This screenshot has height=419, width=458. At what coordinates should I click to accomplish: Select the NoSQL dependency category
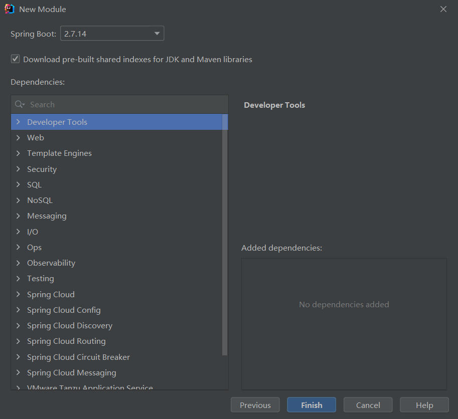click(x=40, y=200)
